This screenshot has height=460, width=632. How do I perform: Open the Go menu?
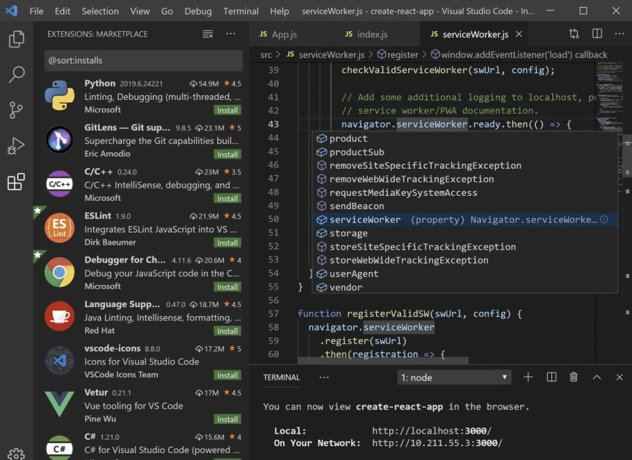tap(167, 11)
